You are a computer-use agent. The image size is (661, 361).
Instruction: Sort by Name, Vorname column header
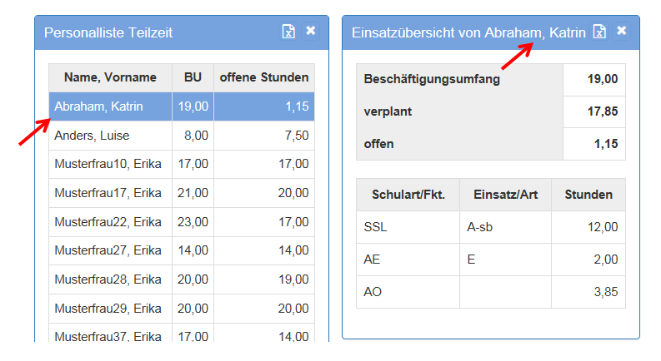(110, 77)
